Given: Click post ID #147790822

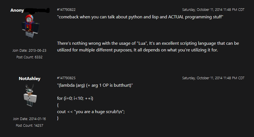Looking at the screenshot, I should click(66, 9).
